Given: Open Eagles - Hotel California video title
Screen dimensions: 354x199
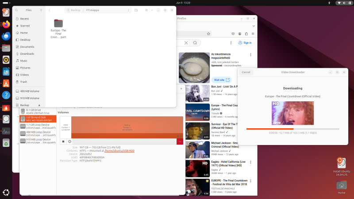Looking at the screenshot, I should click(x=228, y=164).
